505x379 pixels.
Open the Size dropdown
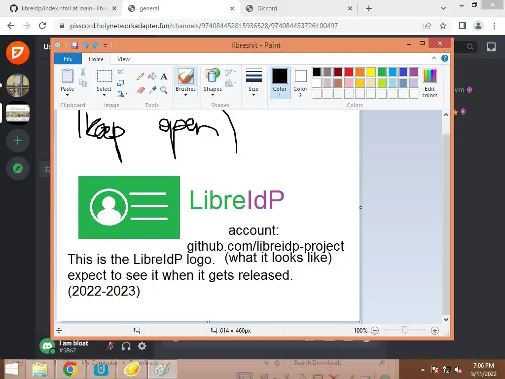(x=253, y=82)
